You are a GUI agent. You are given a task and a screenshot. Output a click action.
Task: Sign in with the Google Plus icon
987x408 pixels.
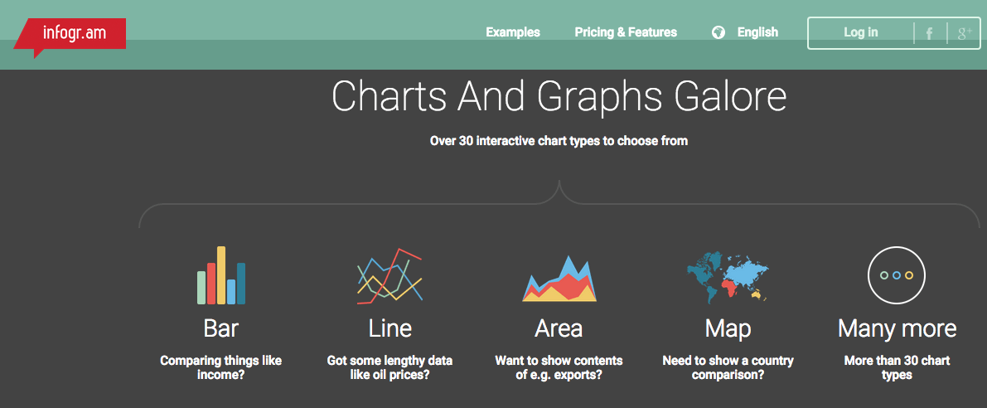[x=964, y=33]
